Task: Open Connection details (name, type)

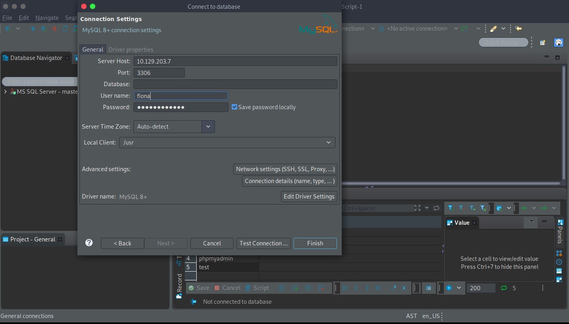Action: [x=290, y=181]
